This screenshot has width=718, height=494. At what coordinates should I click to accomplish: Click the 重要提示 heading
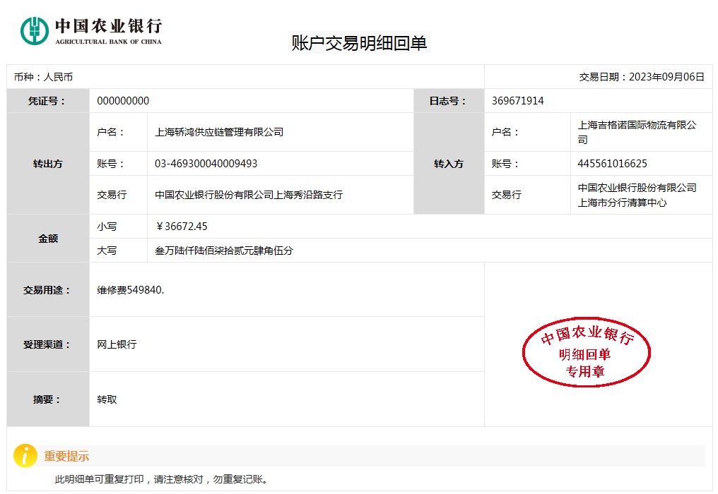click(66, 457)
